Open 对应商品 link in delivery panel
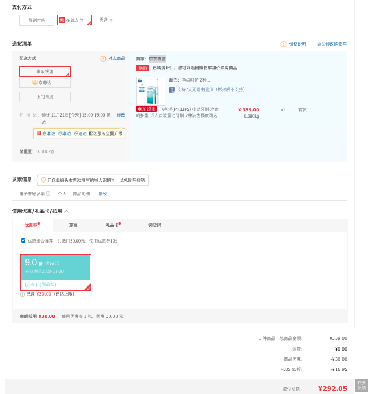This screenshot has height=394, width=370. coord(117,58)
